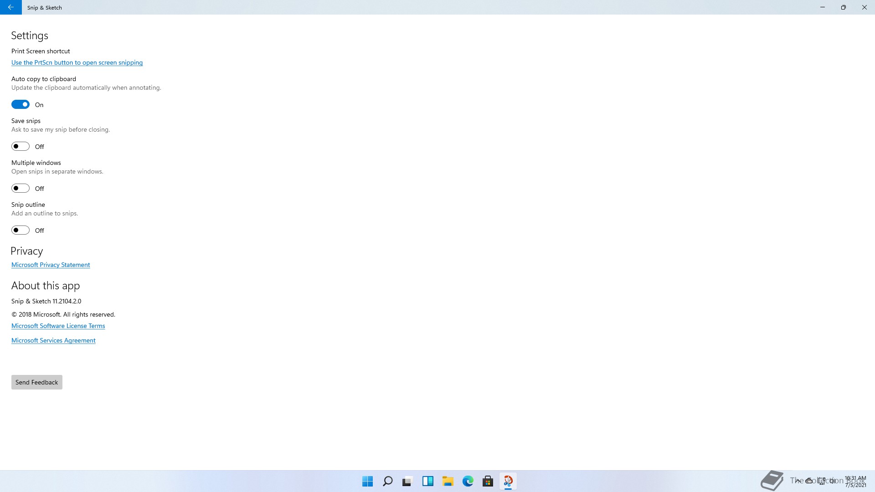Open the PrtScn button screen snipping link
This screenshot has width=875, height=492.
coord(77,62)
